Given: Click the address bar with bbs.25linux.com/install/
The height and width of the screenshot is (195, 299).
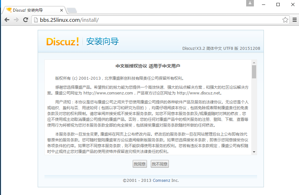Looking at the screenshot, I should [x=160, y=20].
